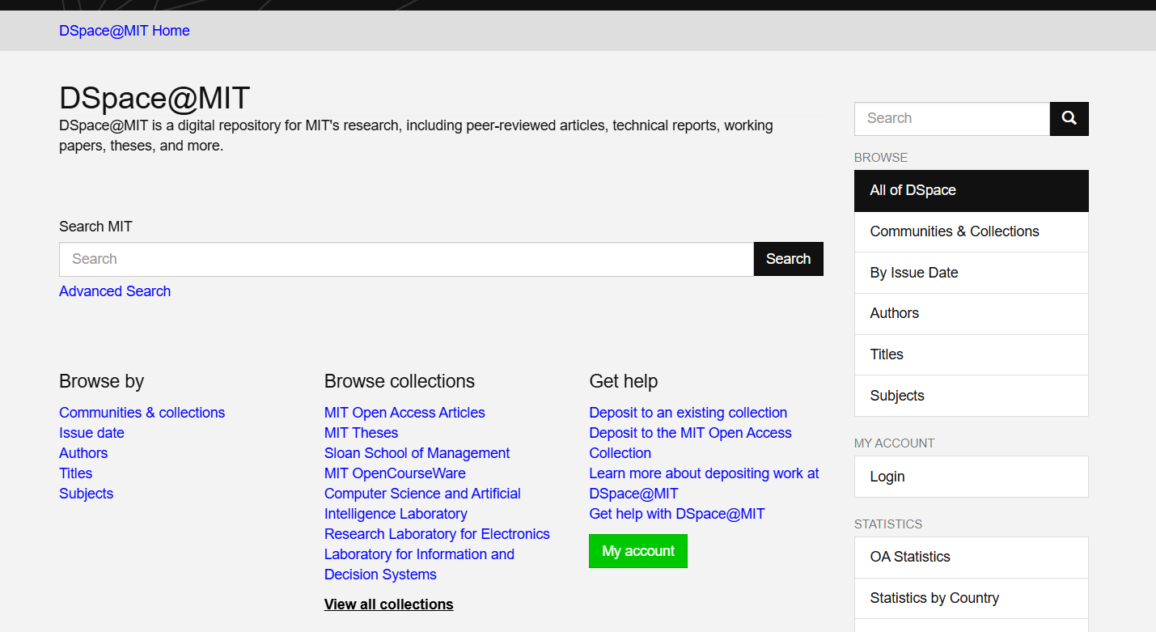Click inside the Search MIT input field
Viewport: 1156px width, 632px height.
point(404,258)
